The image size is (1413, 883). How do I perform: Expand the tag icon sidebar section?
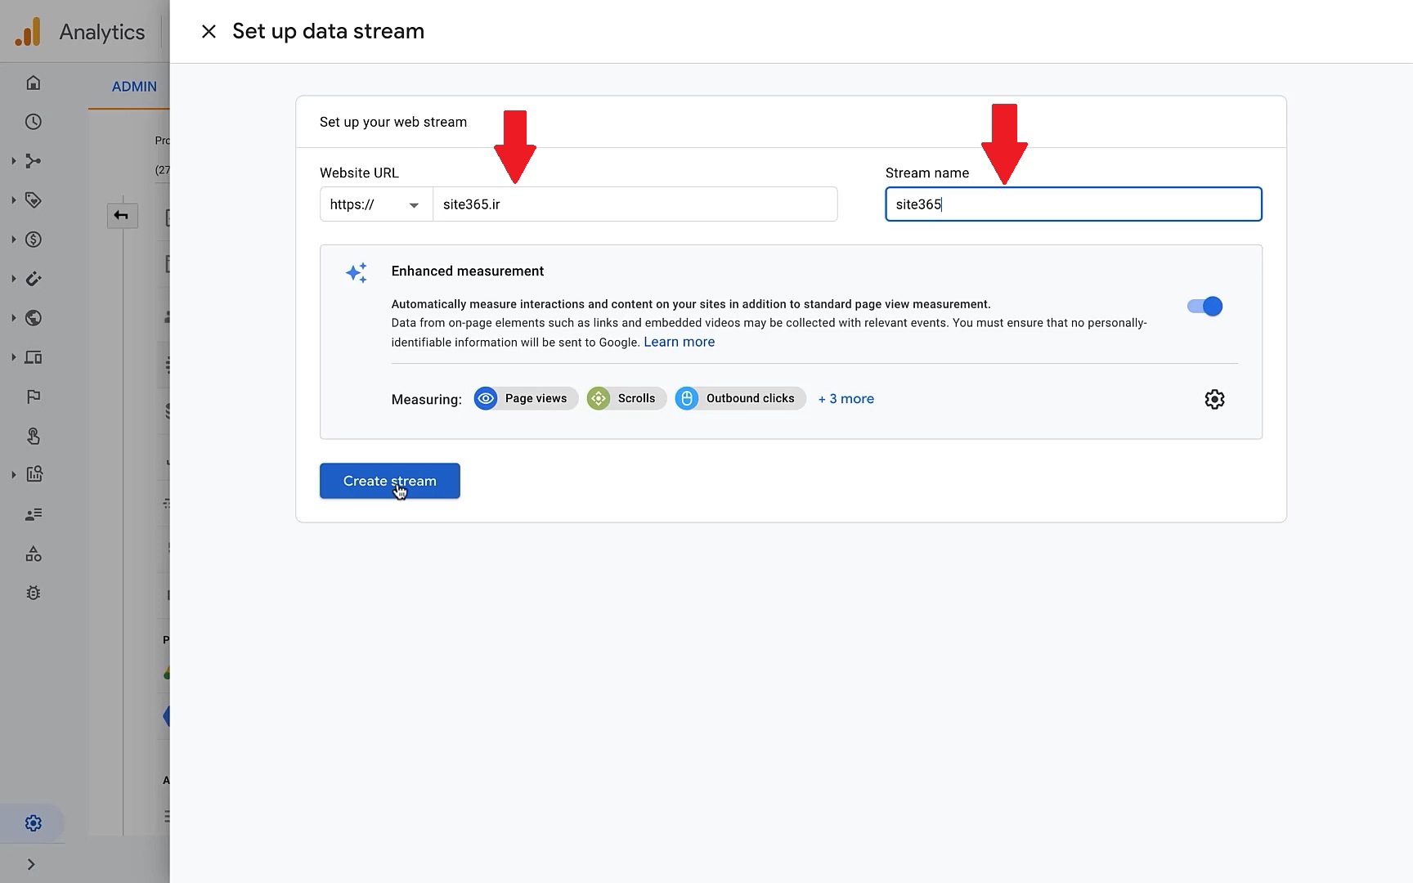(33, 200)
